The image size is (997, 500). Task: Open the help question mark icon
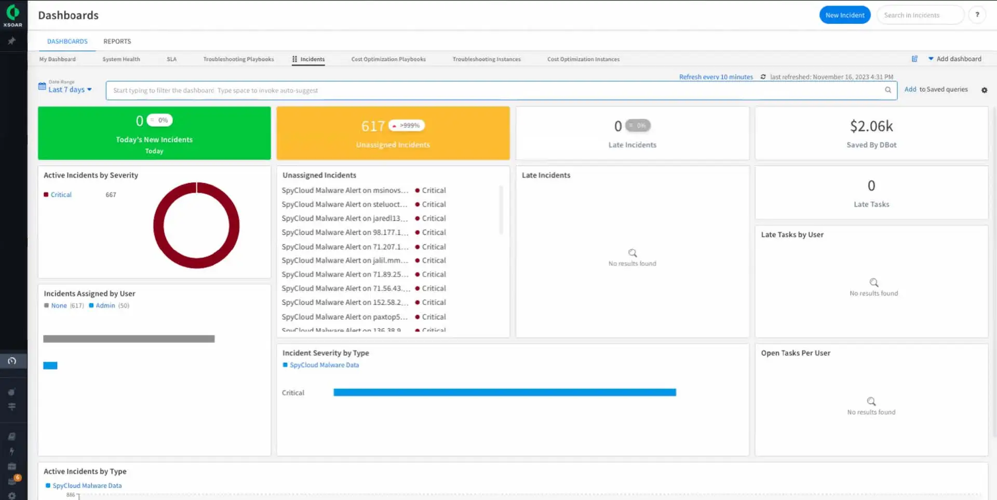click(x=978, y=15)
